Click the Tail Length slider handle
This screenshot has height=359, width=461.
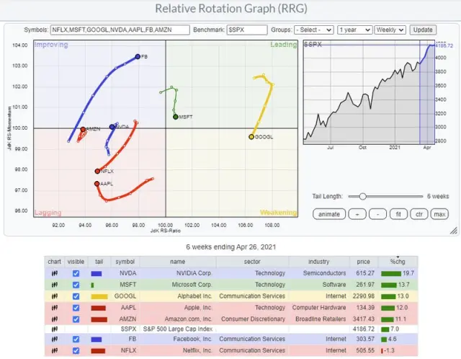coord(363,196)
